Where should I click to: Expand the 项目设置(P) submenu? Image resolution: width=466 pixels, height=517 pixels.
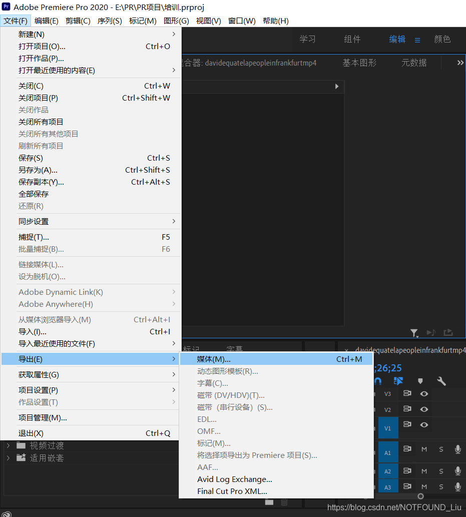click(x=91, y=390)
